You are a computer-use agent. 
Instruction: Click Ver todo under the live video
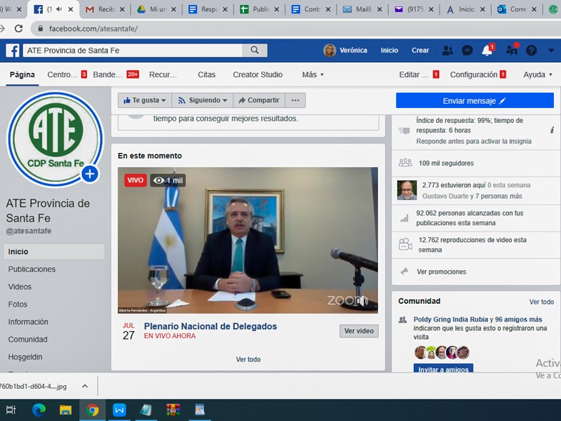point(248,359)
